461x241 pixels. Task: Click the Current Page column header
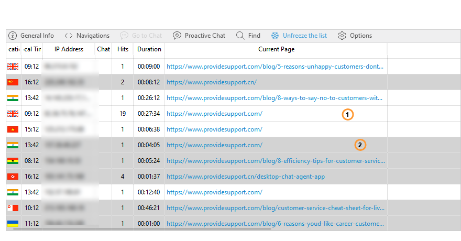(x=276, y=50)
